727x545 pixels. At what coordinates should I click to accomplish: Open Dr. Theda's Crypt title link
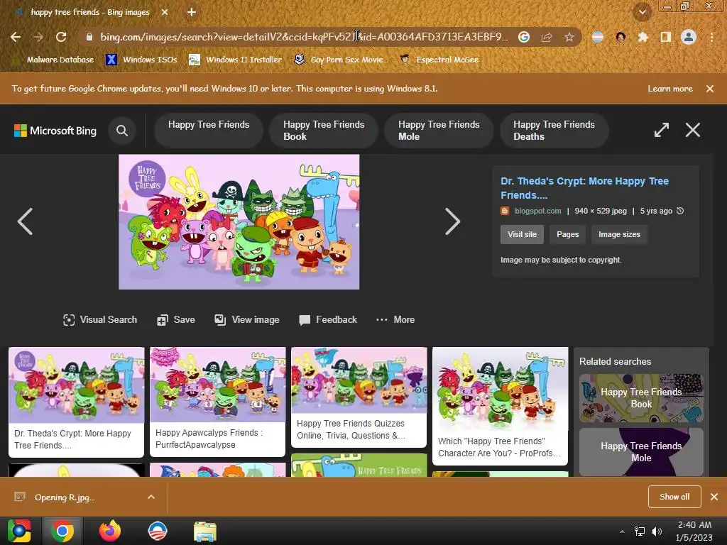tap(584, 187)
